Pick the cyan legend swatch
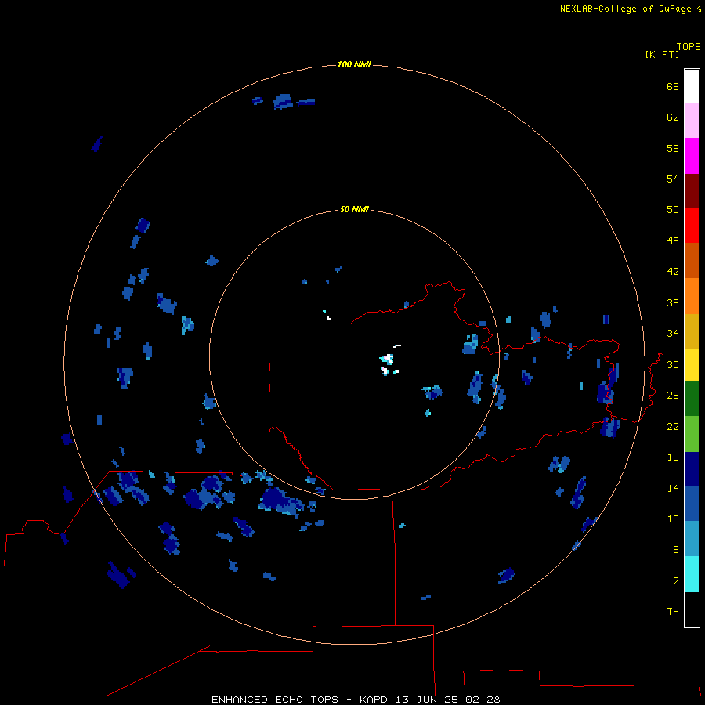The width and height of the screenshot is (705, 705). pos(692,574)
